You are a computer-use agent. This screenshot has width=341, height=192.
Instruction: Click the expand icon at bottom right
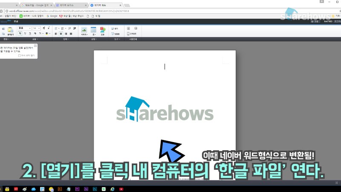pos(337,183)
